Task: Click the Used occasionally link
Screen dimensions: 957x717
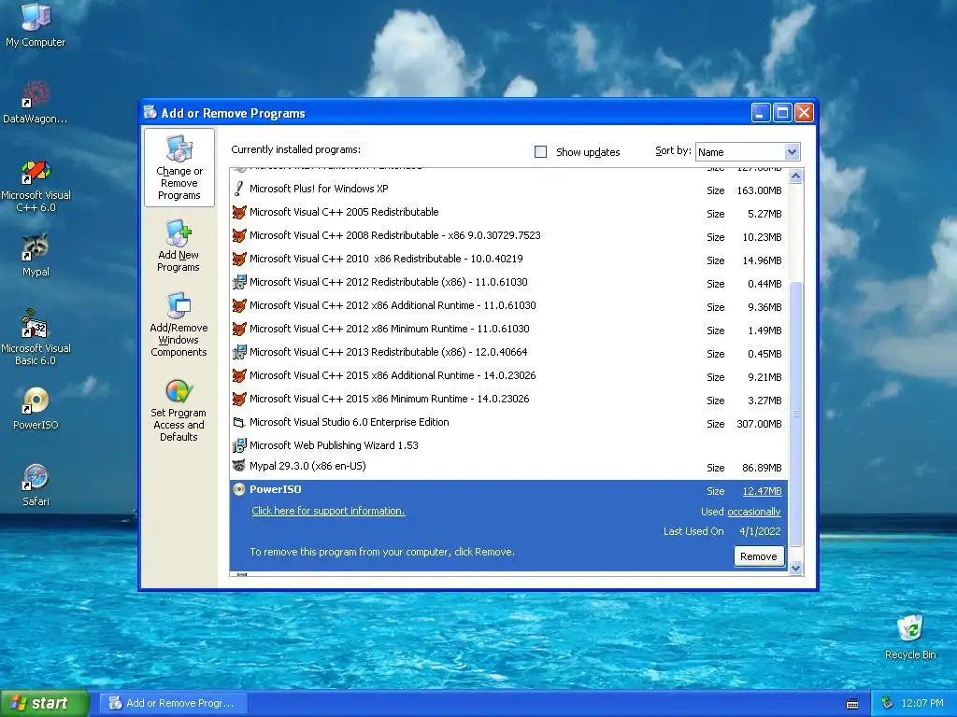Action: [x=754, y=513]
